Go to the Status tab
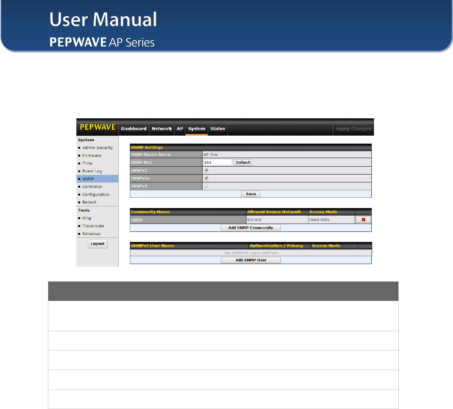The width and height of the screenshot is (453, 409). pos(218,129)
